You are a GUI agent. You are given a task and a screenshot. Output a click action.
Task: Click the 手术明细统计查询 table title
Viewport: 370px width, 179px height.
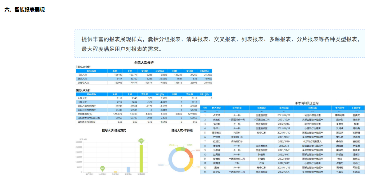306,103
